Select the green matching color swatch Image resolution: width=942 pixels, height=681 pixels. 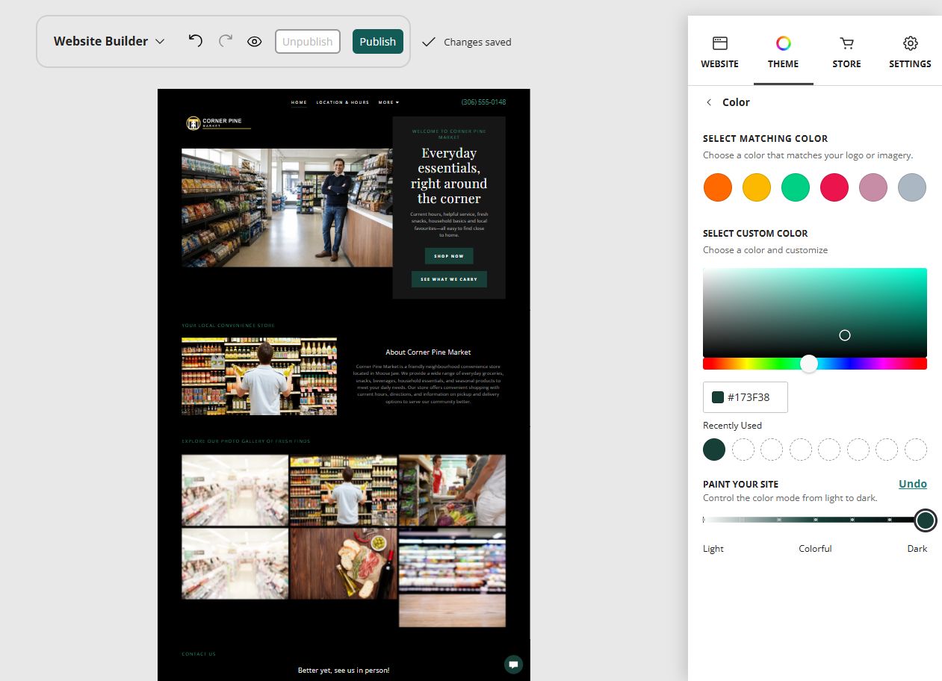[796, 187]
